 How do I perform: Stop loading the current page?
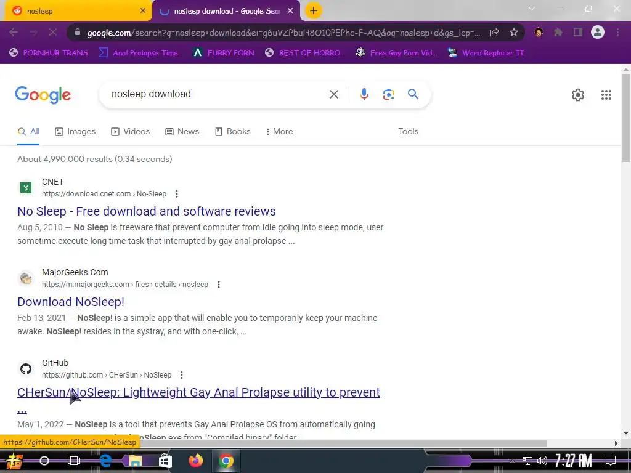point(53,33)
